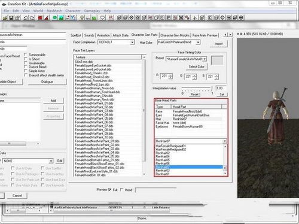Image resolution: width=299 pixels, height=224 pixels.
Task: Open the Face Tinting Preset dropdown
Action: pos(186,59)
